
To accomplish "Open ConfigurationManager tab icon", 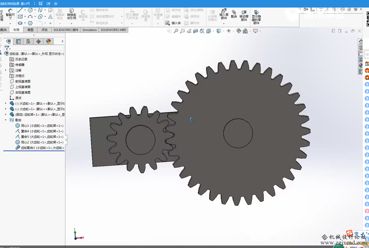I will click(28, 42).
